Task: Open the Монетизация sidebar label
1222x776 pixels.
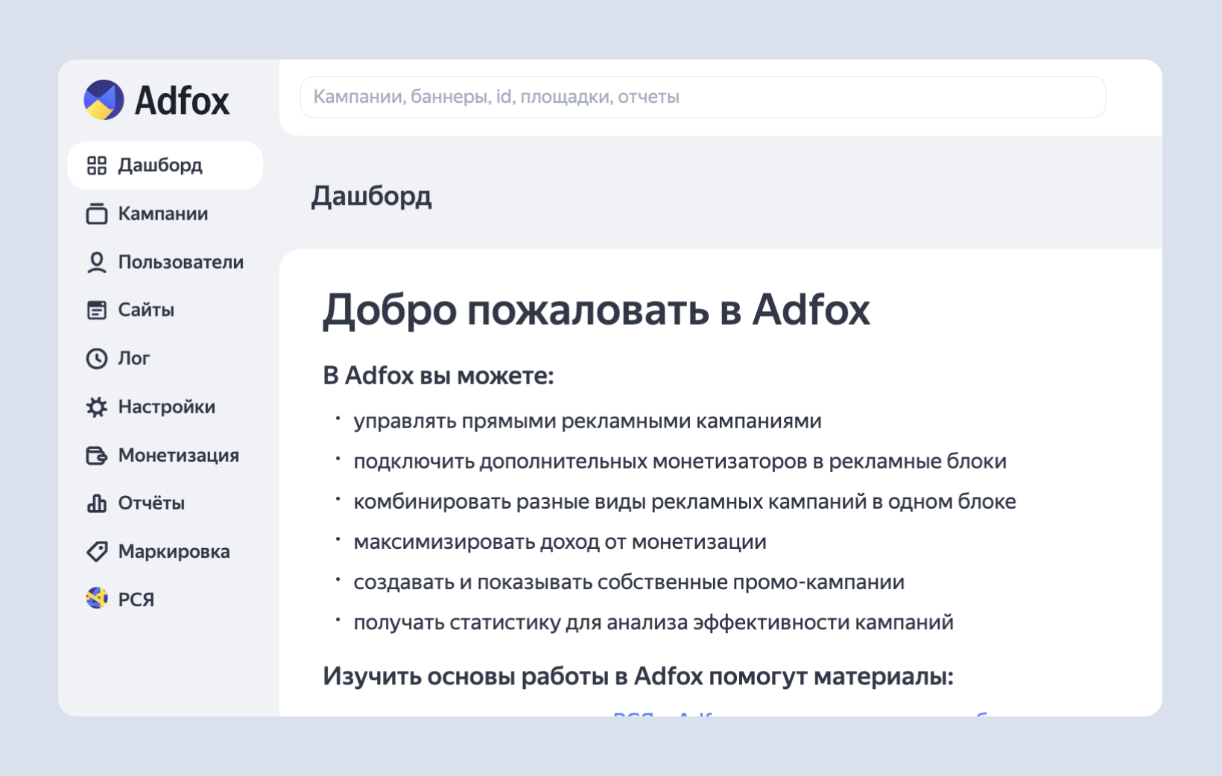Action: (x=179, y=455)
